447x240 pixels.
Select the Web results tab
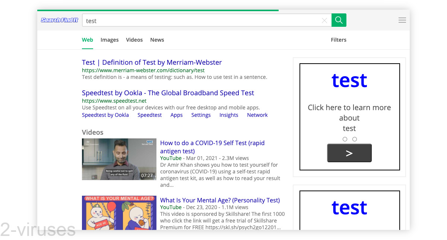click(x=87, y=40)
